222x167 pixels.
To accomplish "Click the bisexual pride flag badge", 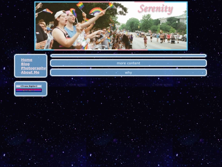I will (29, 90).
